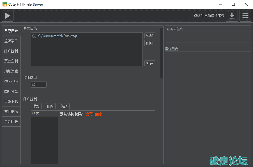Click the listening port input field showing 80
Viewport: 253px width, 167px height.
39,85
